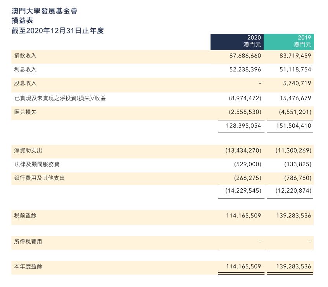Click the value 5,740,719
This screenshot has height=287, width=328.
pos(297,83)
